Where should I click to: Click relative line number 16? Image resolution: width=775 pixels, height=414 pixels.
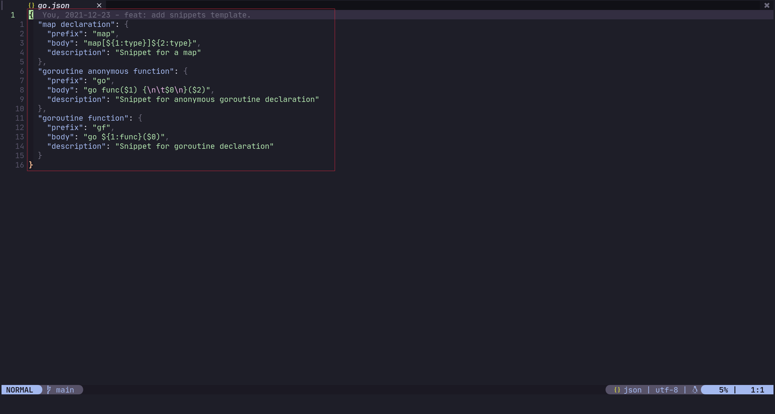point(20,165)
